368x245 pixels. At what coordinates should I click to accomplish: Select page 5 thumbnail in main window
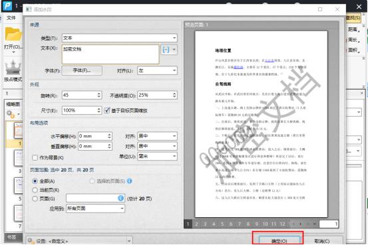tap(19, 185)
